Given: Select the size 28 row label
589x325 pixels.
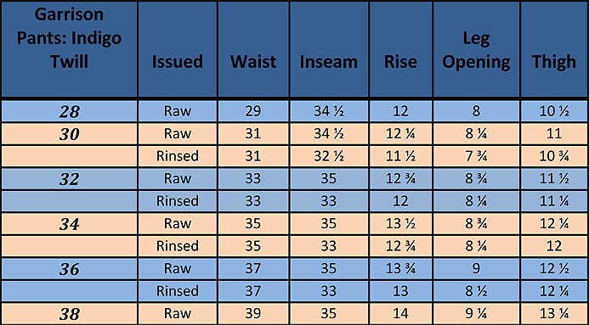Looking at the screenshot, I should (x=69, y=111).
